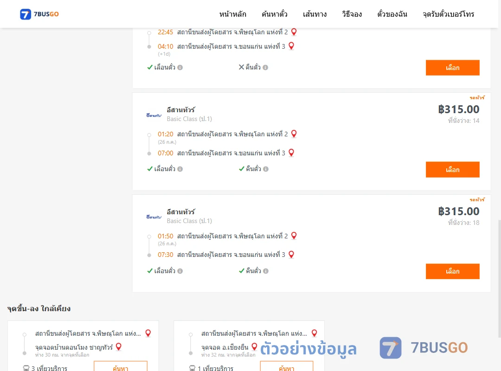Screen dimensions: 501x371
Task: Open คืนตั๋ว info icon on 22:45 trip
Action: coord(265,67)
